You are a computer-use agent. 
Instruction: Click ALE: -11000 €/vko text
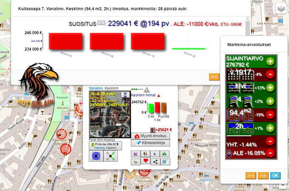[x=196, y=24]
